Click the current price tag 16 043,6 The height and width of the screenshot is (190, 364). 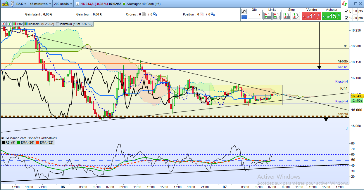(357, 96)
